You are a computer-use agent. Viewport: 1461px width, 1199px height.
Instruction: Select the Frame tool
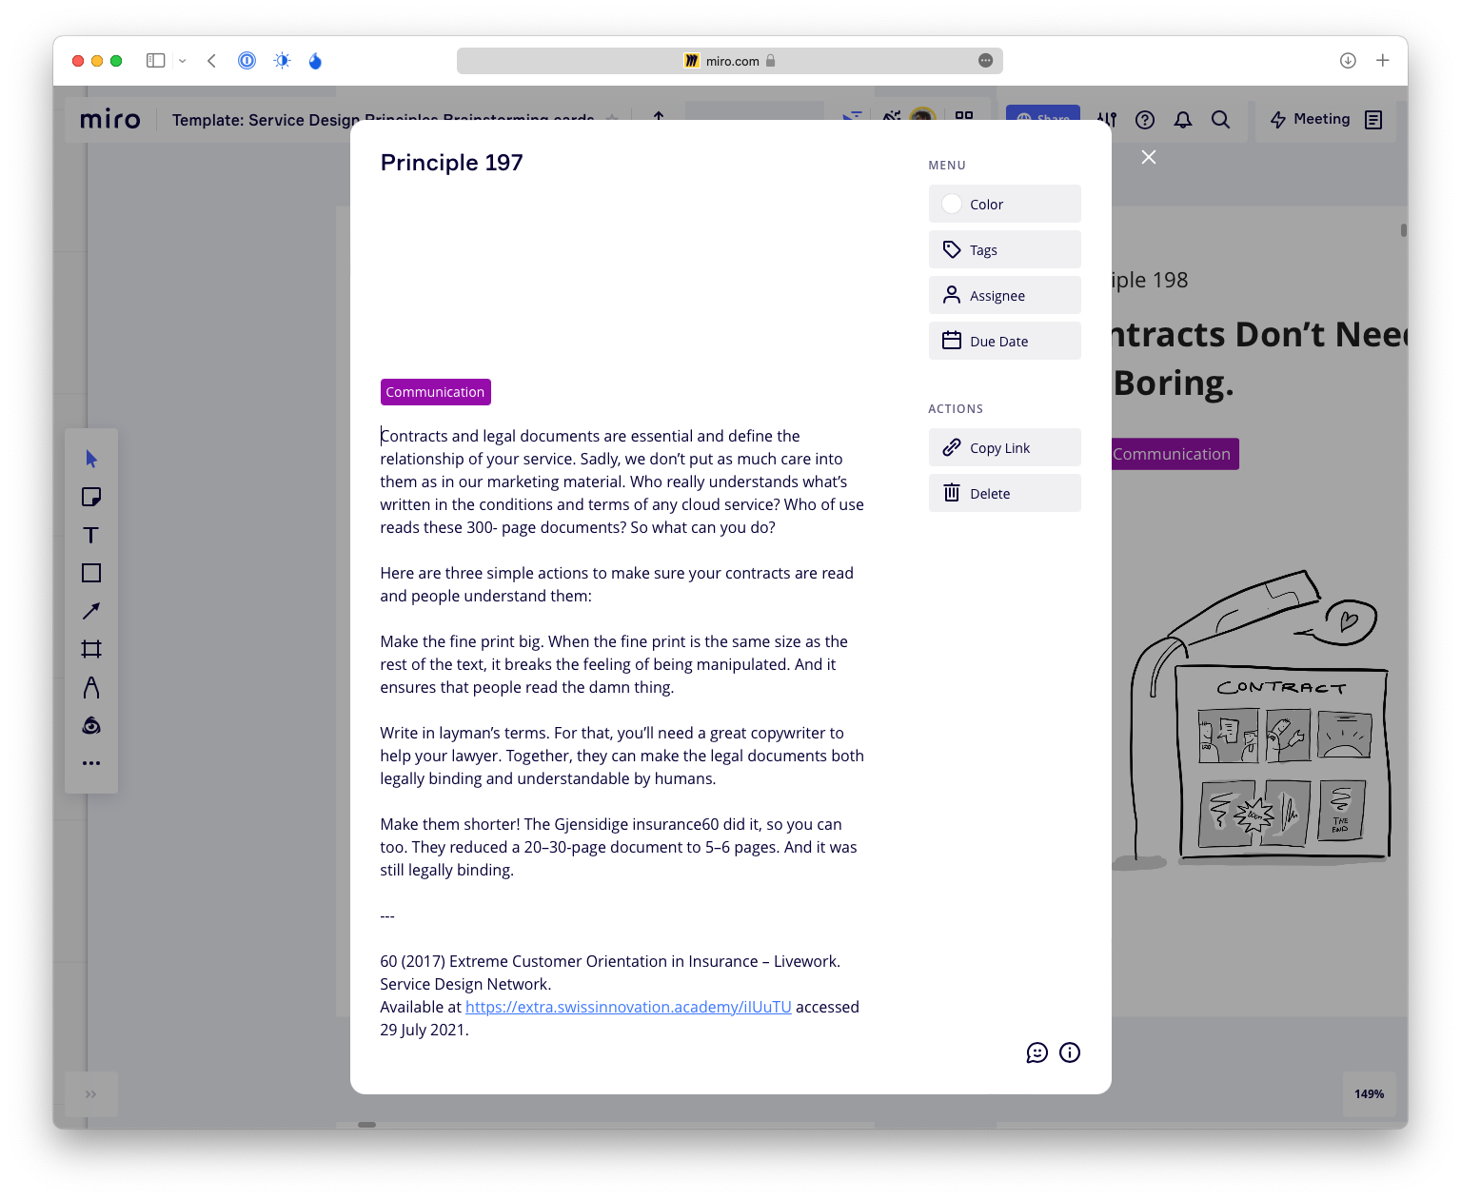[x=91, y=649]
